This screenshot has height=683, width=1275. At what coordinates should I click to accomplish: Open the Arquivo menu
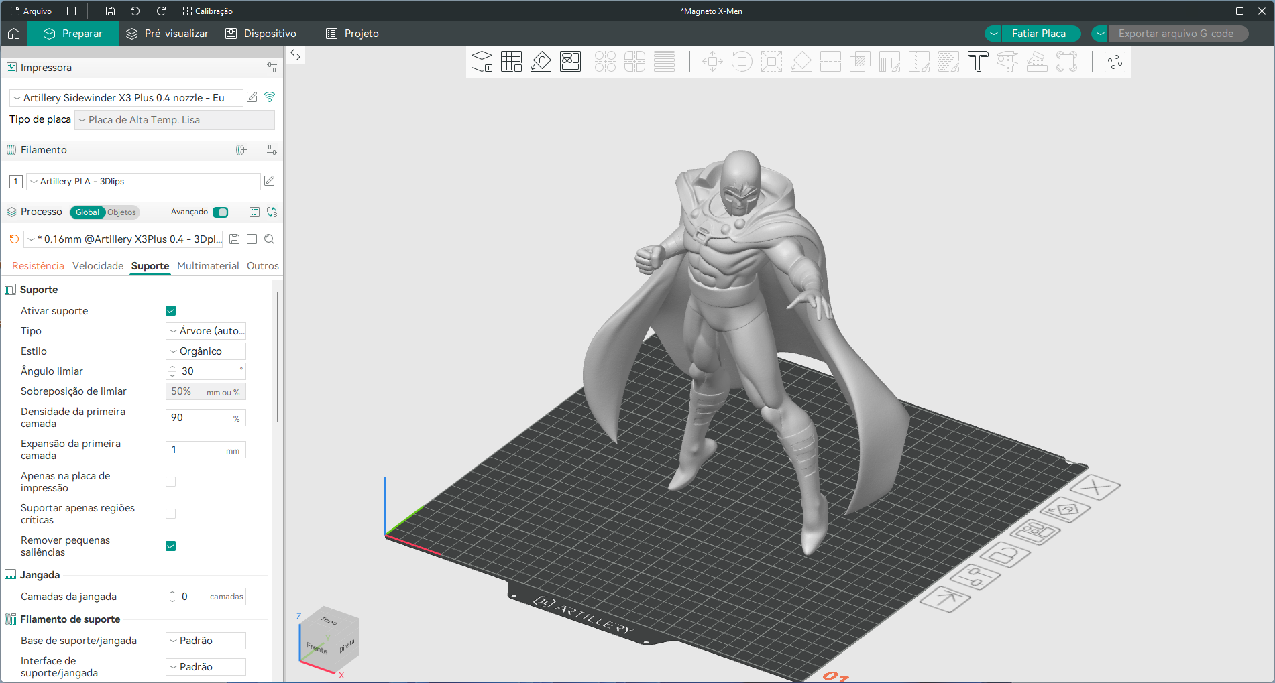pyautogui.click(x=31, y=11)
